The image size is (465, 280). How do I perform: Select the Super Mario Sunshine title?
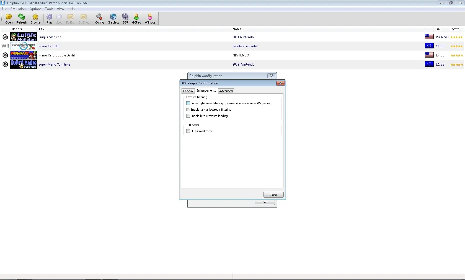click(54, 64)
